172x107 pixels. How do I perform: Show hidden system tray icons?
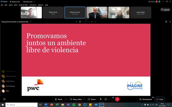(x=142, y=105)
